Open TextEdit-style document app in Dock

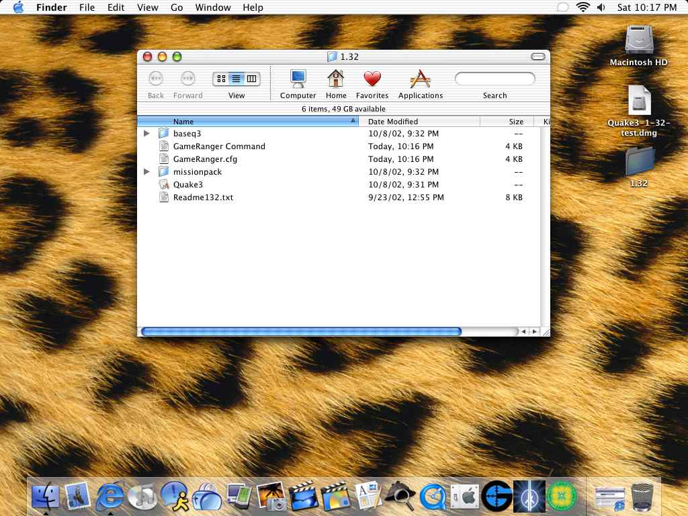coord(368,497)
